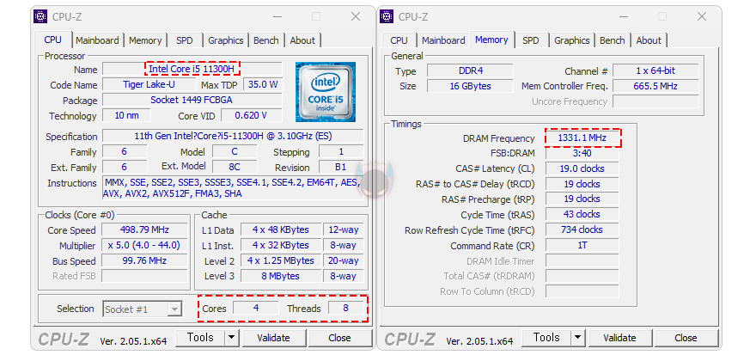Screen dimensions: 756x355
Task: Click Core Speed value 498.79 MHz
Action: click(x=144, y=230)
